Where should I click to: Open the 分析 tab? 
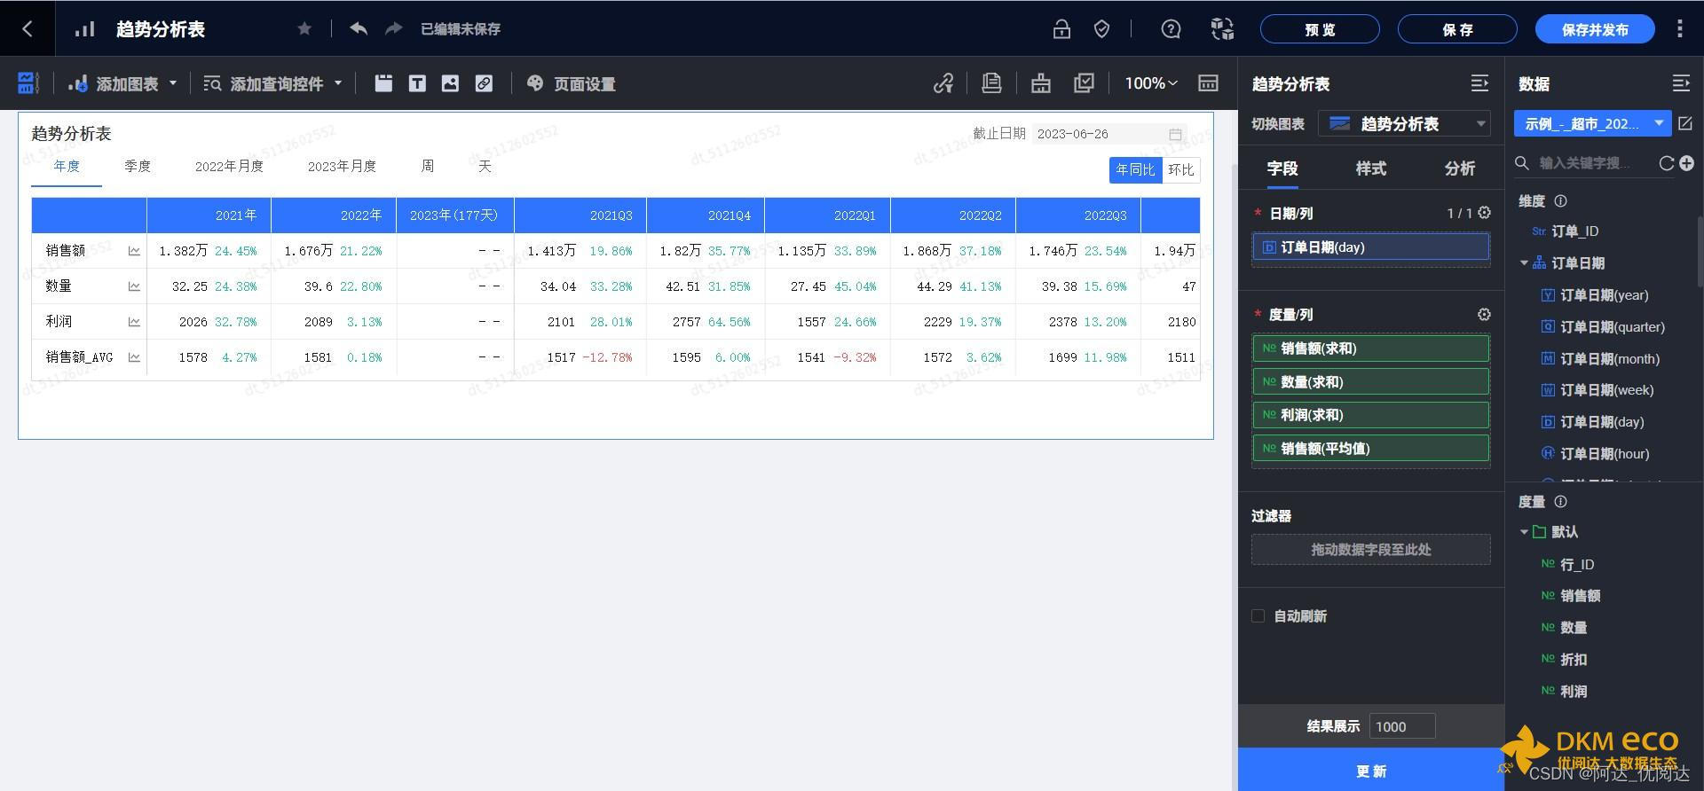pos(1459,168)
